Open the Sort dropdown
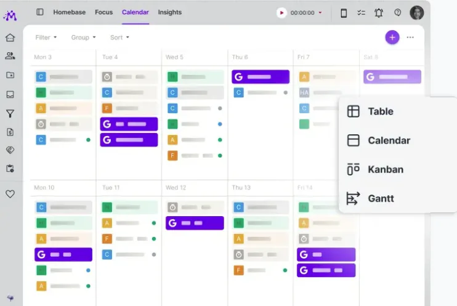457x306 pixels. (x=119, y=38)
